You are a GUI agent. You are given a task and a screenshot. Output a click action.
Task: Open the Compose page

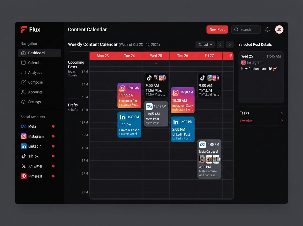(x=39, y=82)
